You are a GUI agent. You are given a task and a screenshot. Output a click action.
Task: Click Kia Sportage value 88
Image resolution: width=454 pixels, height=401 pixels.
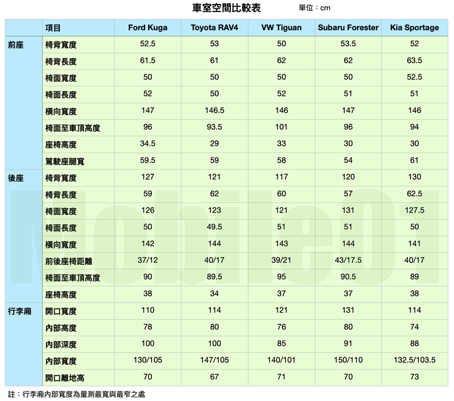tap(414, 344)
